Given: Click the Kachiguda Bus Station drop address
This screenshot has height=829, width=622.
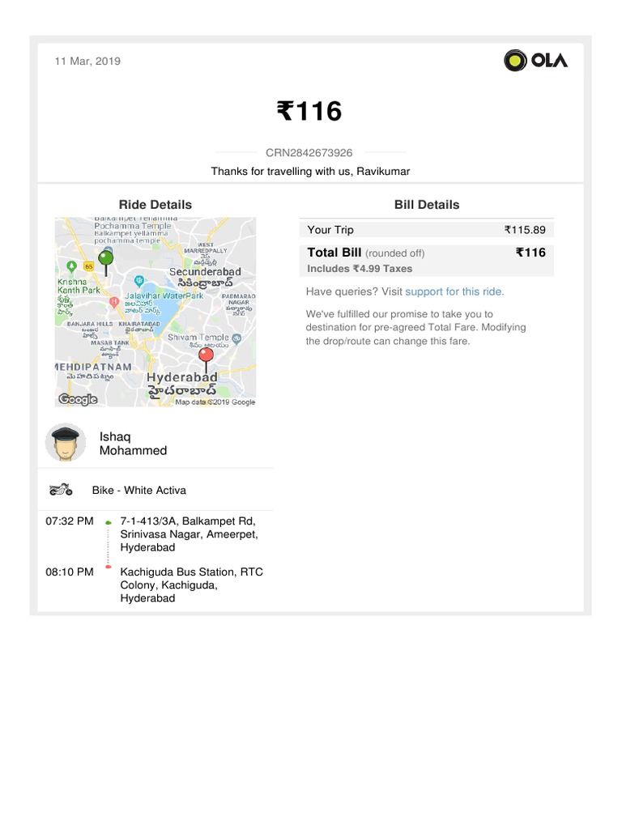Looking at the screenshot, I should coord(191,585).
